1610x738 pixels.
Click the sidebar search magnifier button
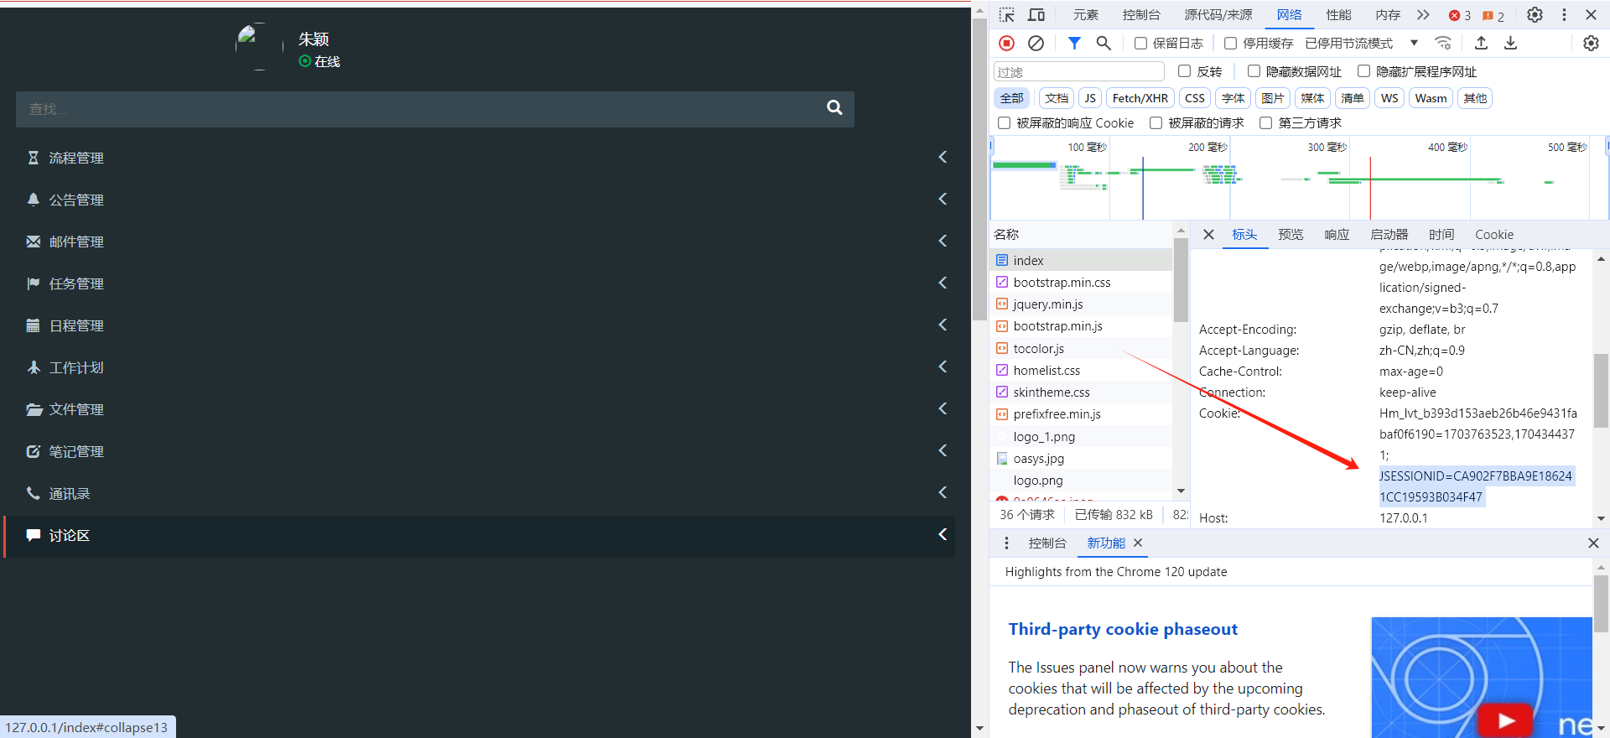pyautogui.click(x=834, y=108)
